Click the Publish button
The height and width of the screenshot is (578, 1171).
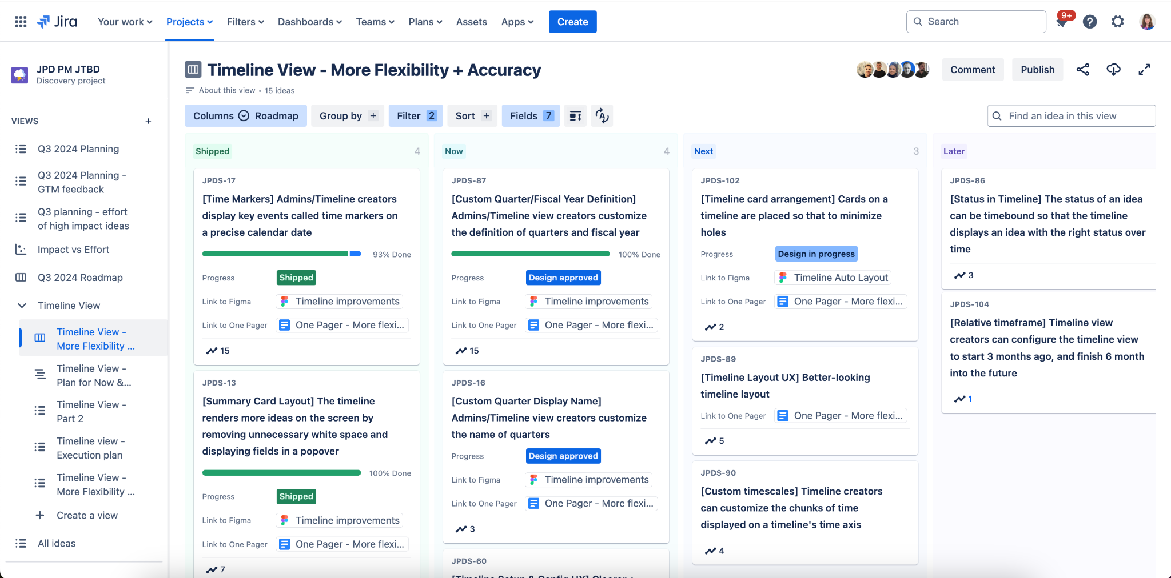[1037, 70]
